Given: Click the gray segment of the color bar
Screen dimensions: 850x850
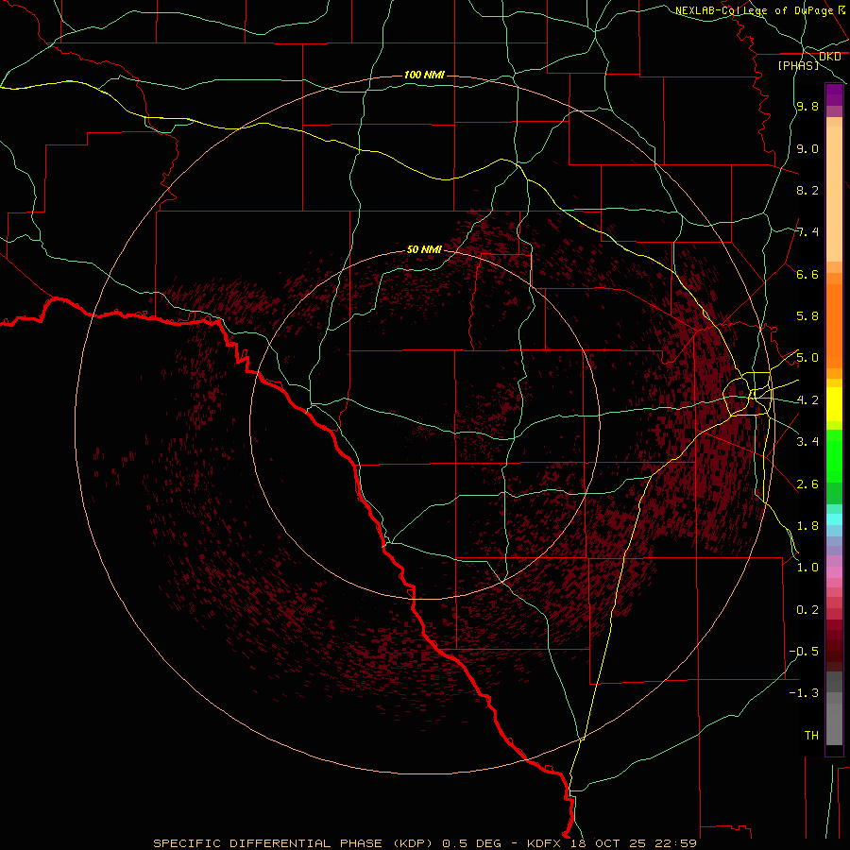Looking at the screenshot, I should click(834, 708).
